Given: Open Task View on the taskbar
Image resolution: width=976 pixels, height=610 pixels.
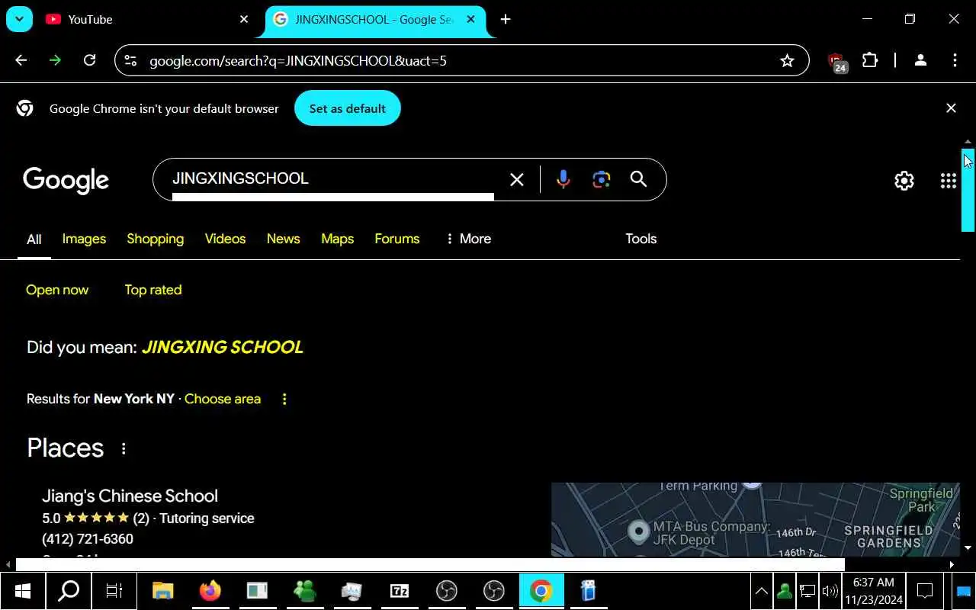Looking at the screenshot, I should pos(114,591).
